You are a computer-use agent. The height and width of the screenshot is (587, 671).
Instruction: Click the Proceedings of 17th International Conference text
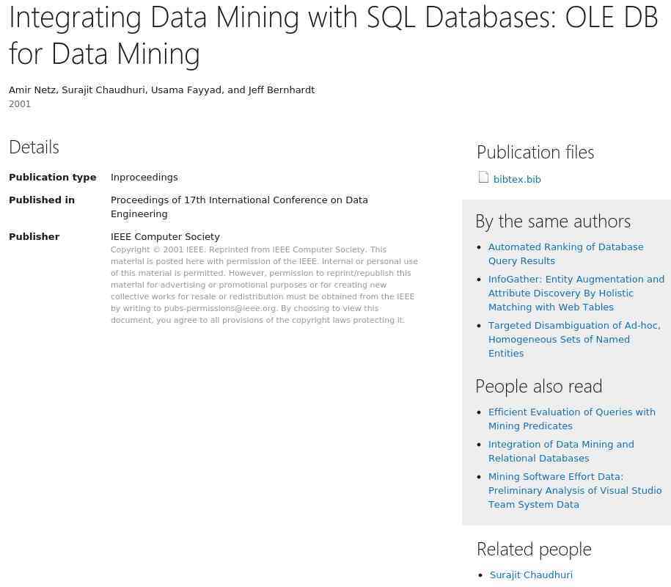239,207
